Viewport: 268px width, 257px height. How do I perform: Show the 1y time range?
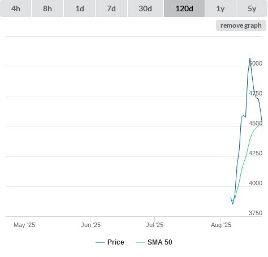click(221, 8)
